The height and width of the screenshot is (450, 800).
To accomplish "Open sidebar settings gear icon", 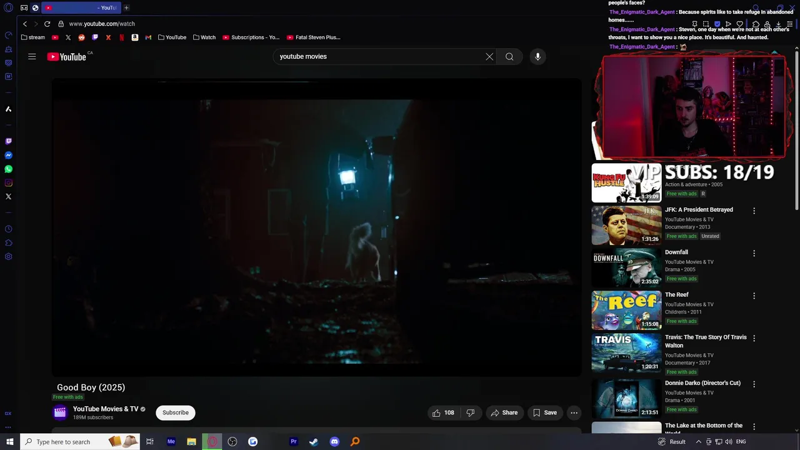I will (x=8, y=256).
